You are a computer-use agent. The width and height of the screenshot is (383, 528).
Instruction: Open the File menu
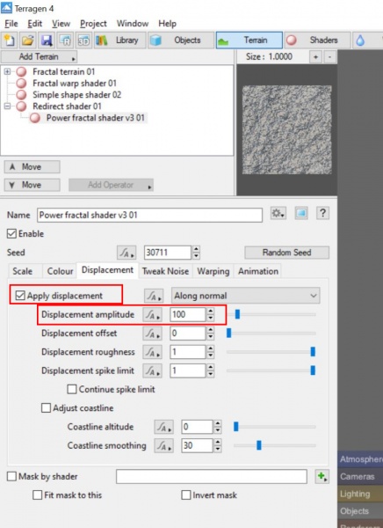tap(11, 24)
